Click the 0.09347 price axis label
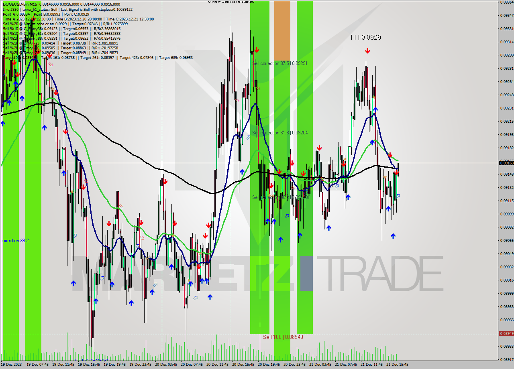Image resolution: width=514 pixels, height=369 pixels. [x=507, y=15]
